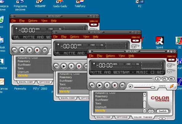182x124 pixels.
Task: Click Pause in the front Winamp window
Action: pyautogui.click(x=107, y=85)
